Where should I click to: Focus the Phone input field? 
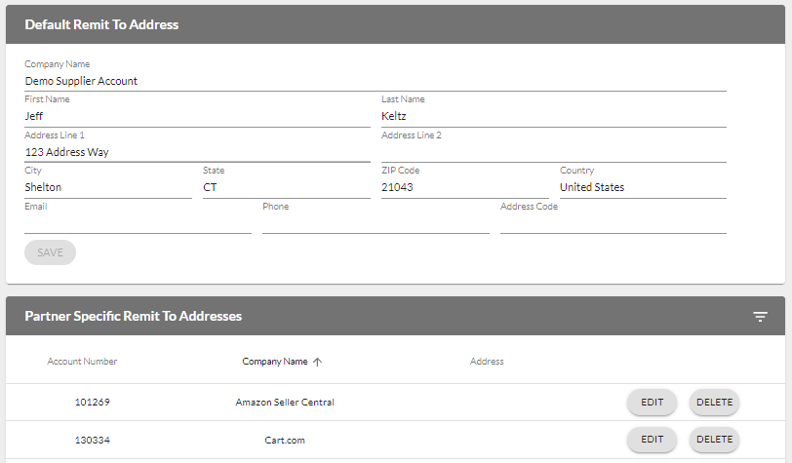[x=376, y=223]
